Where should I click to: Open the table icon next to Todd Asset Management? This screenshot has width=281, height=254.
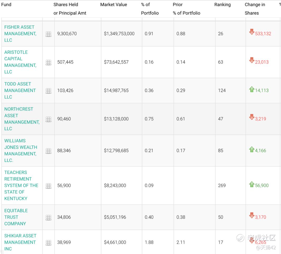(x=48, y=91)
